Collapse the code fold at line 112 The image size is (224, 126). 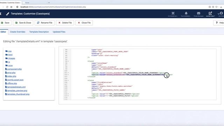coord(68,94)
